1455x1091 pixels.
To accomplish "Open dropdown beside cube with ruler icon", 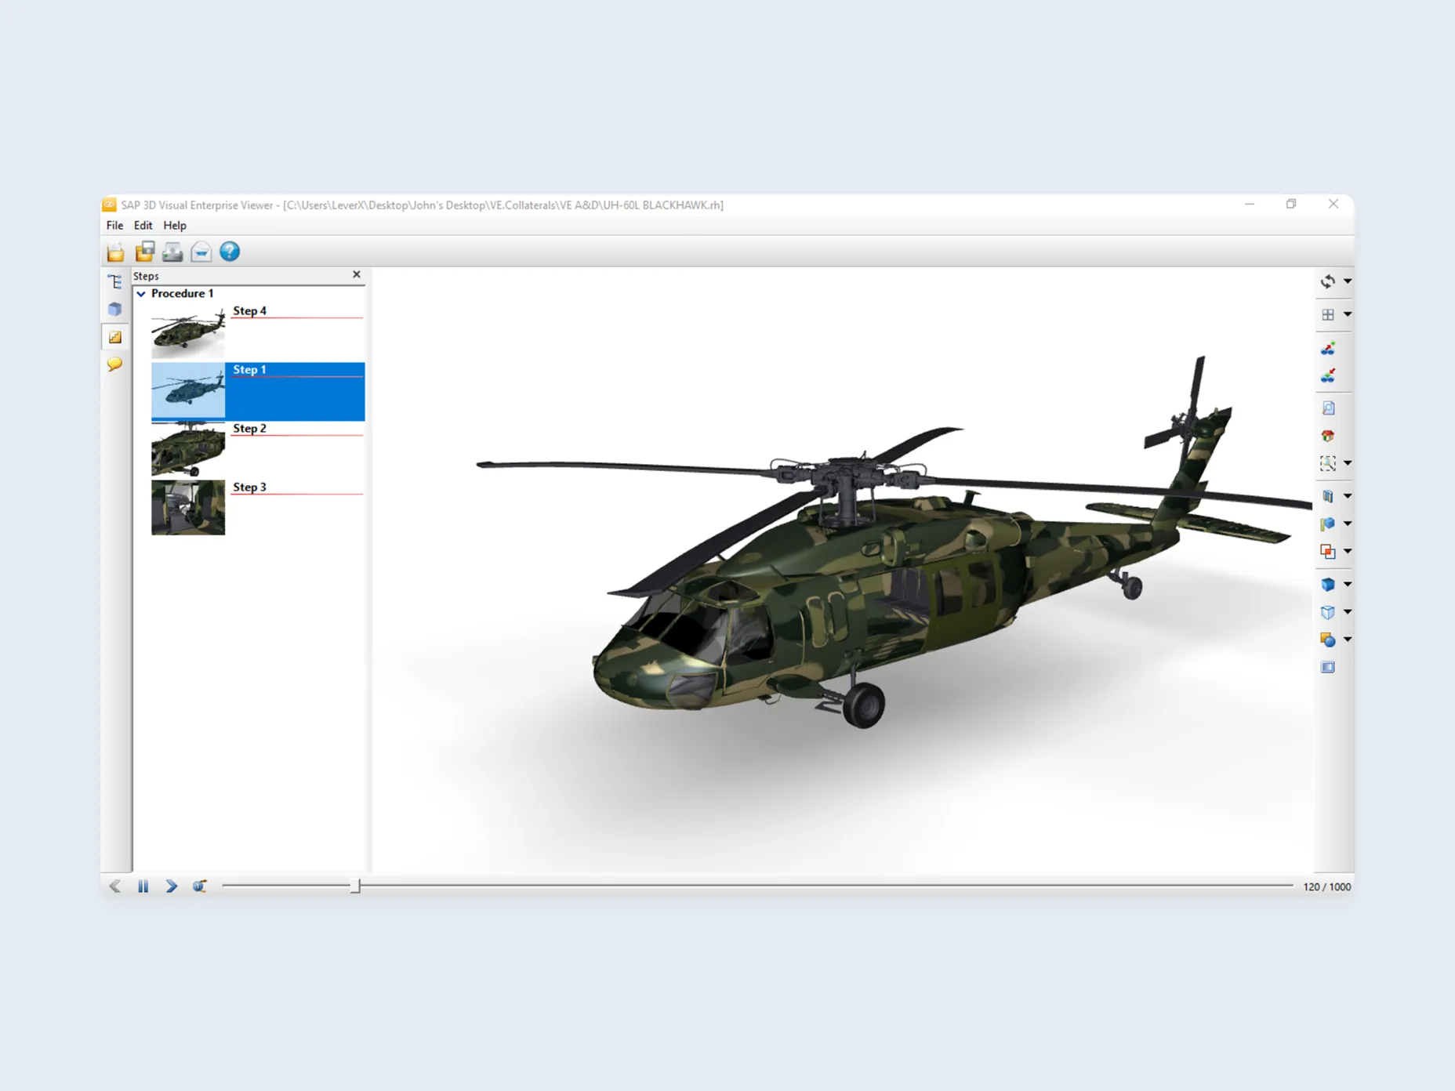I will tap(1348, 524).
